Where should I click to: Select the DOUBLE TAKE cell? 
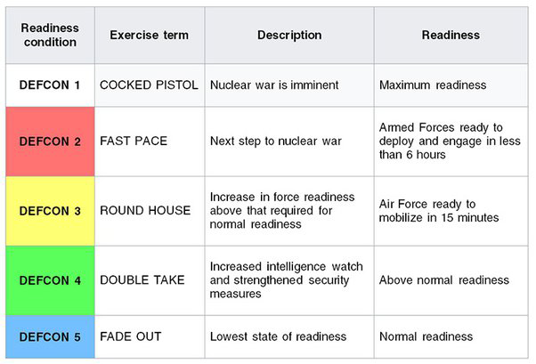point(150,280)
